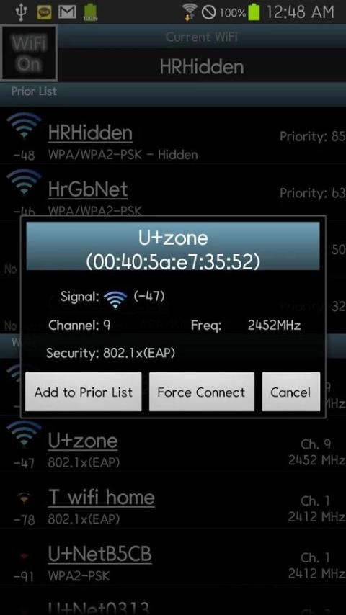Click Force Connect button
Image resolution: width=346 pixels, height=615 pixels.
pos(202,392)
